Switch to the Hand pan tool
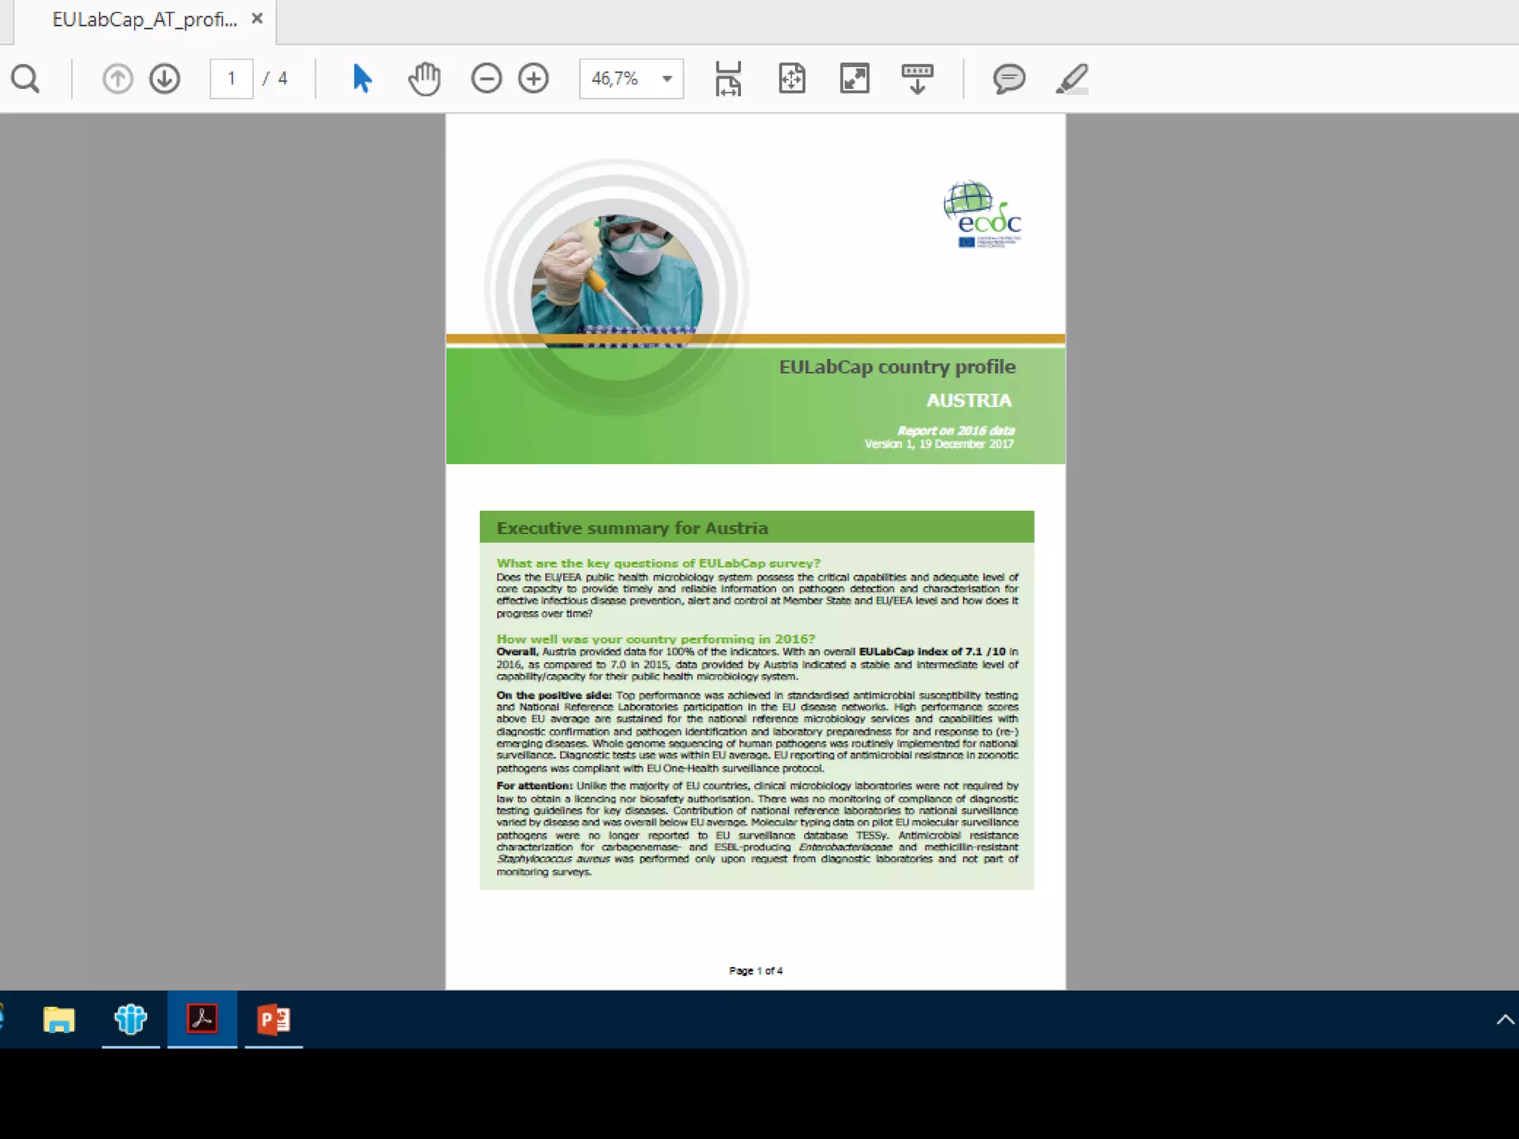Viewport: 1519px width, 1139px height. coord(424,79)
